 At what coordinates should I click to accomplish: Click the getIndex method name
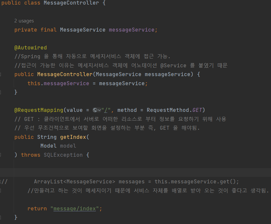coord(73,137)
